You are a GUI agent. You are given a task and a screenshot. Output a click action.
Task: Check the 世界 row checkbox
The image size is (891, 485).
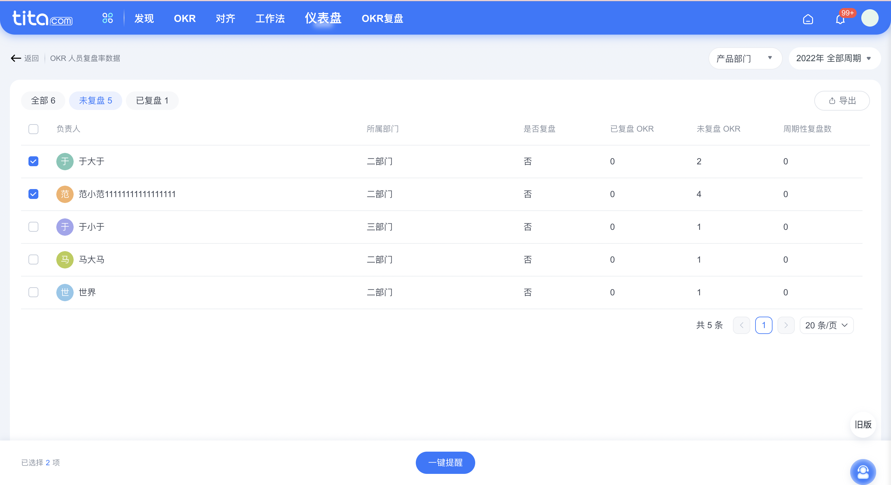pos(33,292)
